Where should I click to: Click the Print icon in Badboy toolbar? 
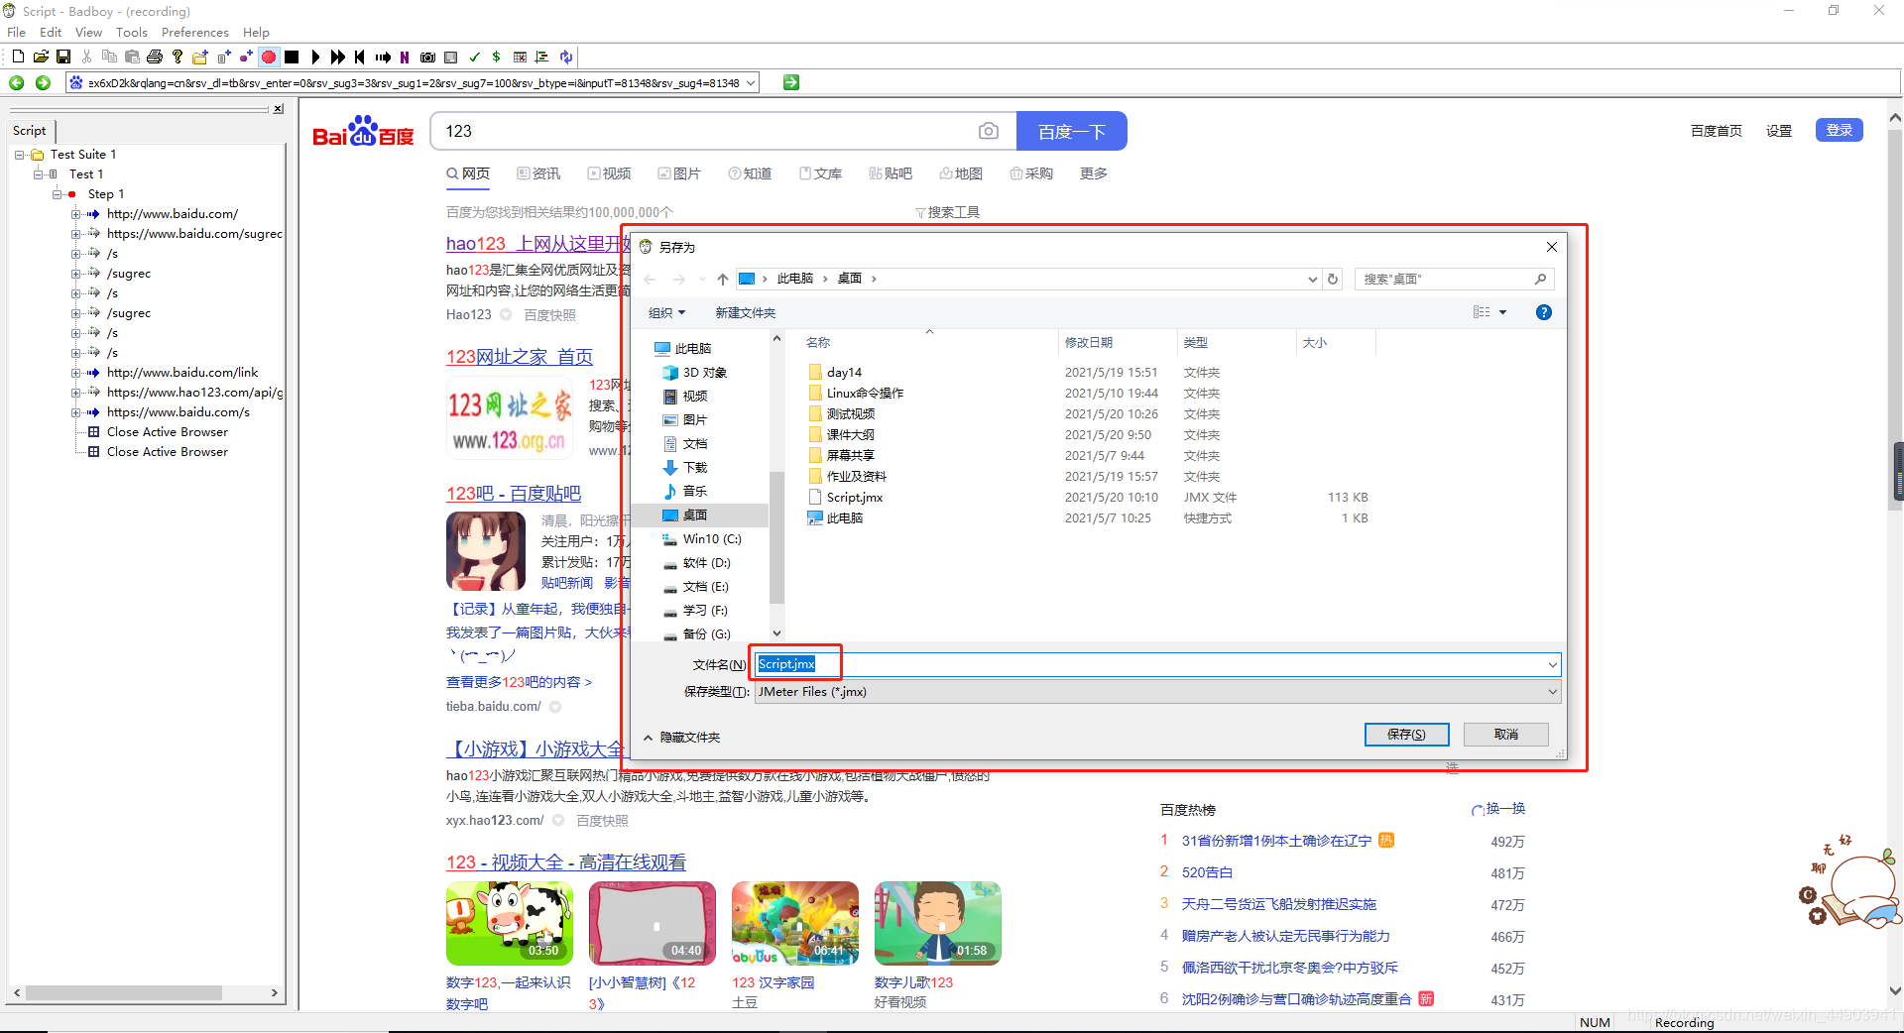coord(155,57)
